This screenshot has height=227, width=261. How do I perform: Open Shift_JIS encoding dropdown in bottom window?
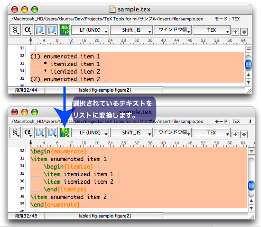click(x=131, y=133)
